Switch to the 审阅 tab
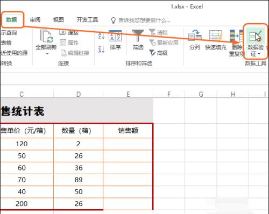269x214 pixels. tap(35, 20)
